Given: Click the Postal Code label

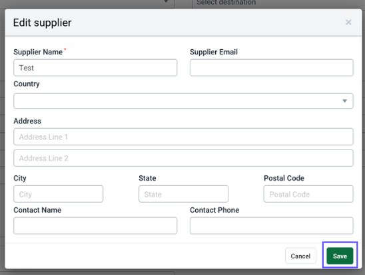Looking at the screenshot, I should pos(284,178).
